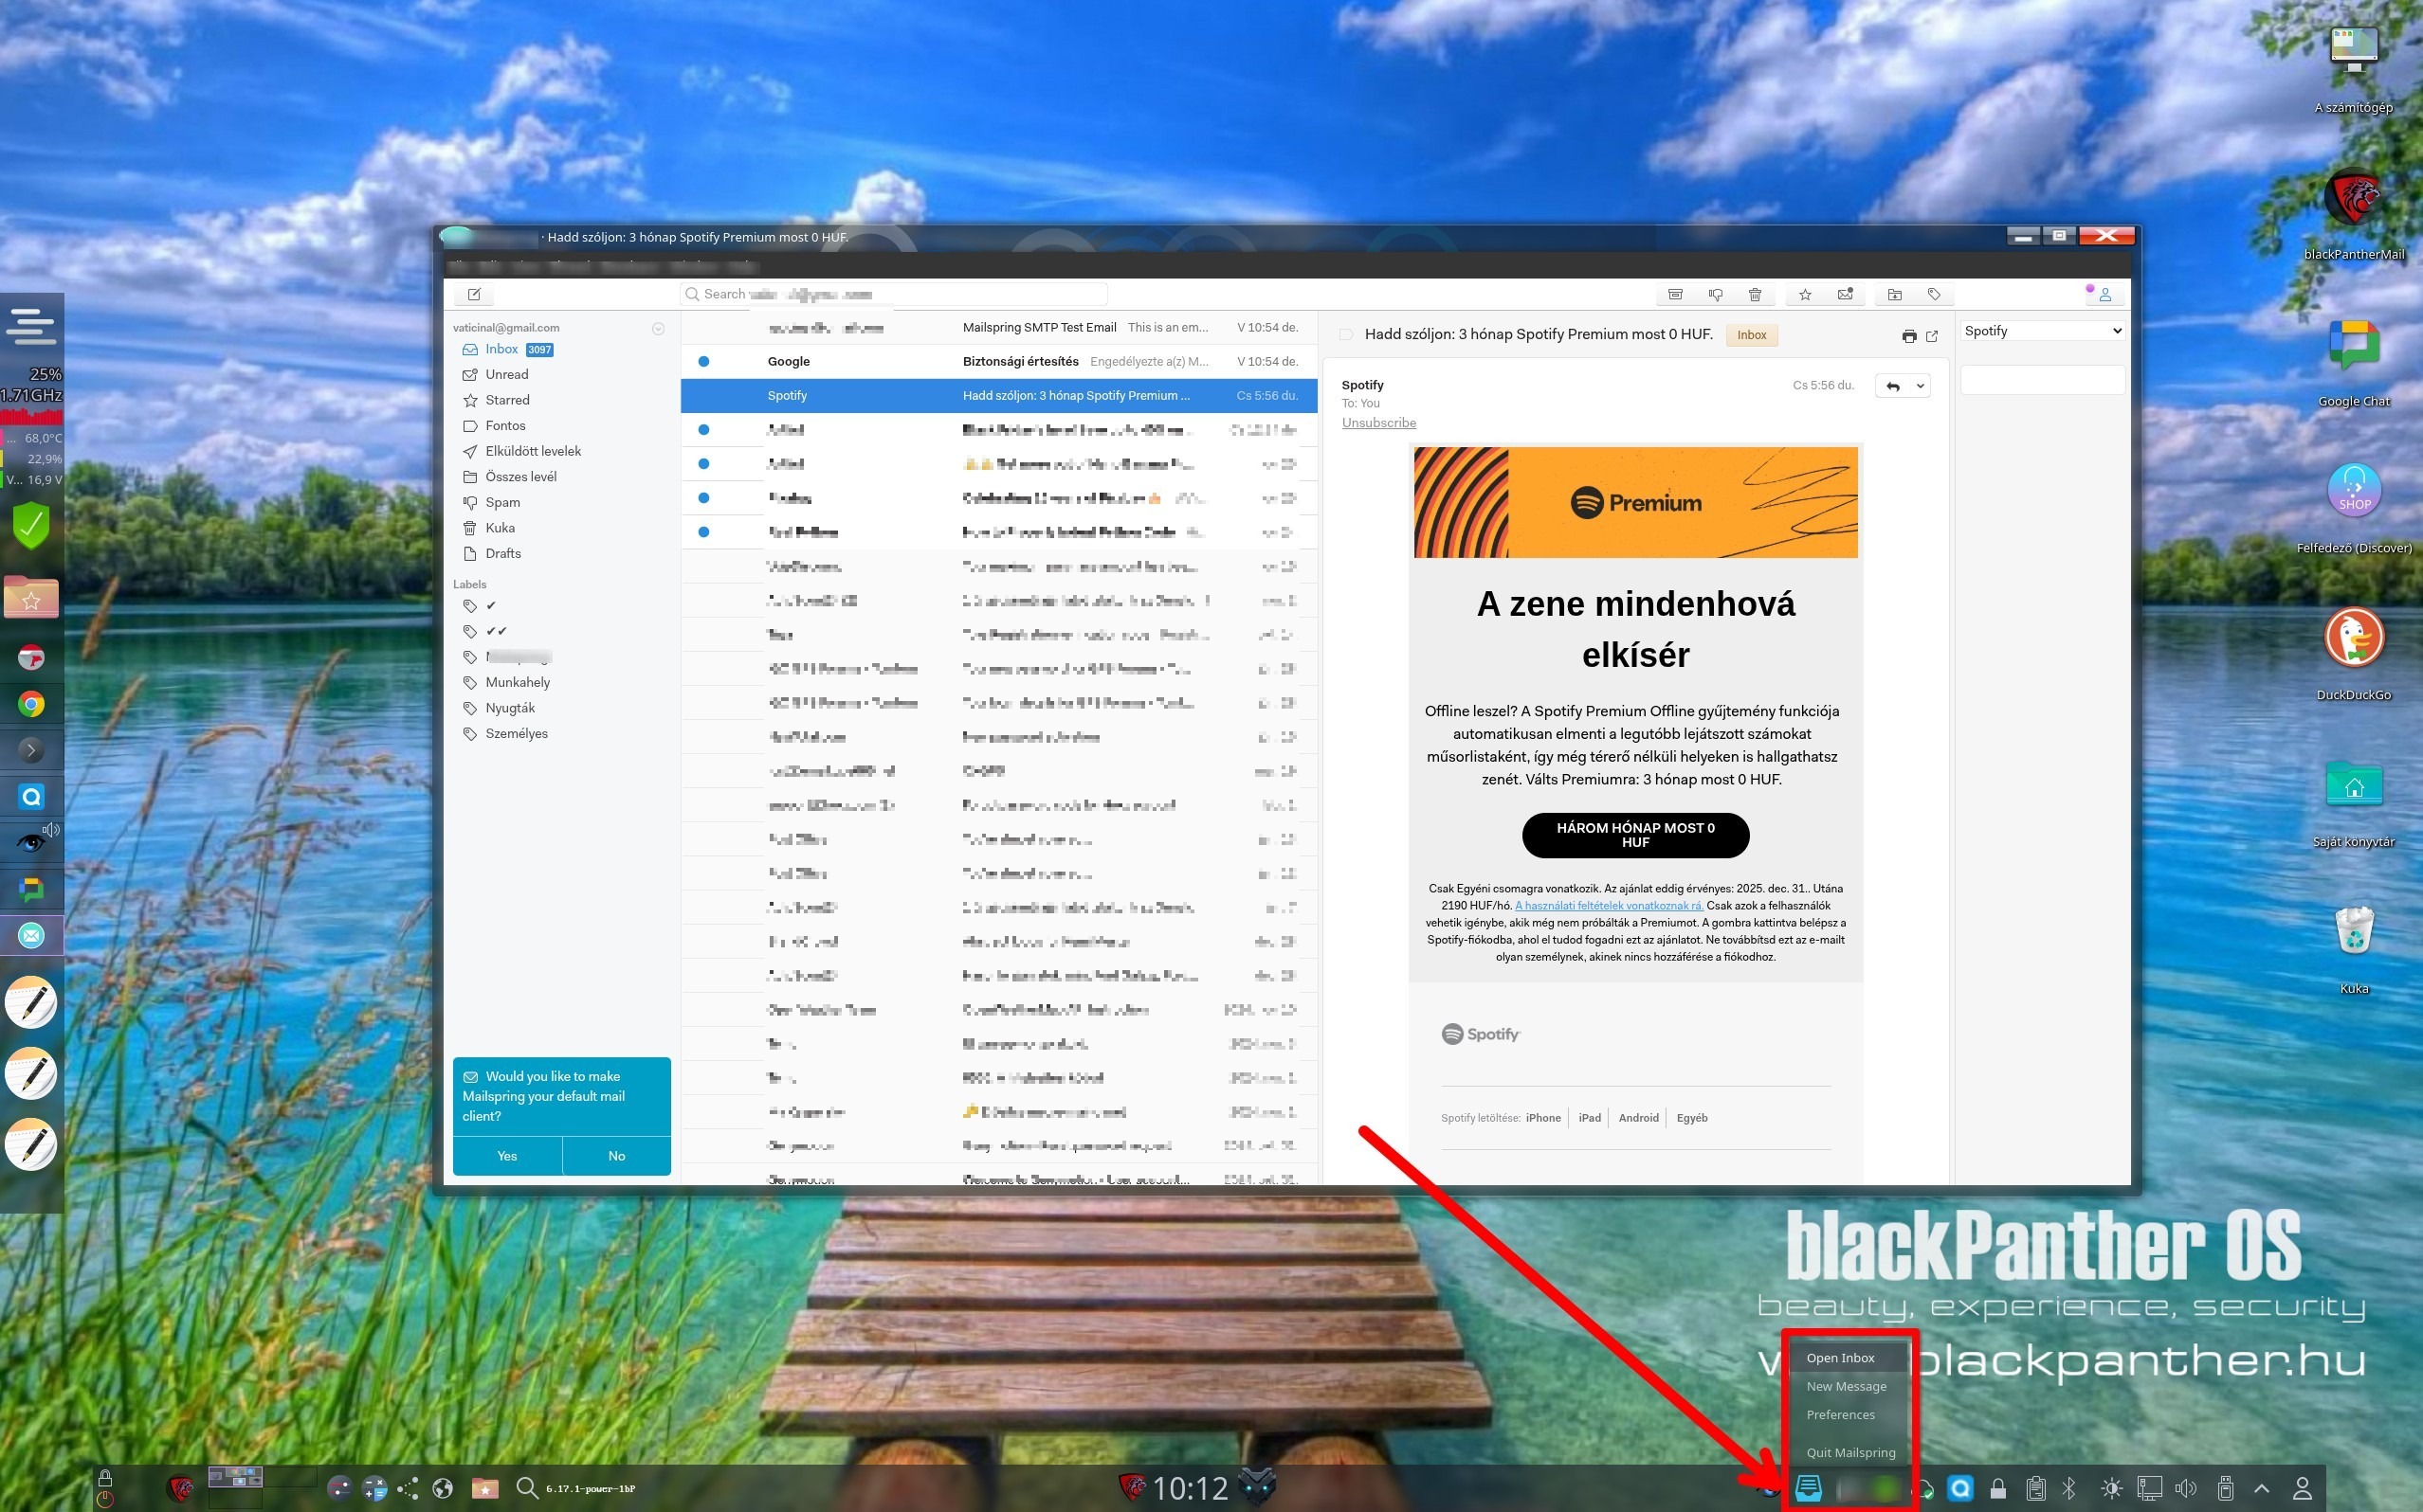Click the Unsubscribe link under Spotify sender
Image resolution: width=2423 pixels, height=1512 pixels.
tap(1378, 423)
